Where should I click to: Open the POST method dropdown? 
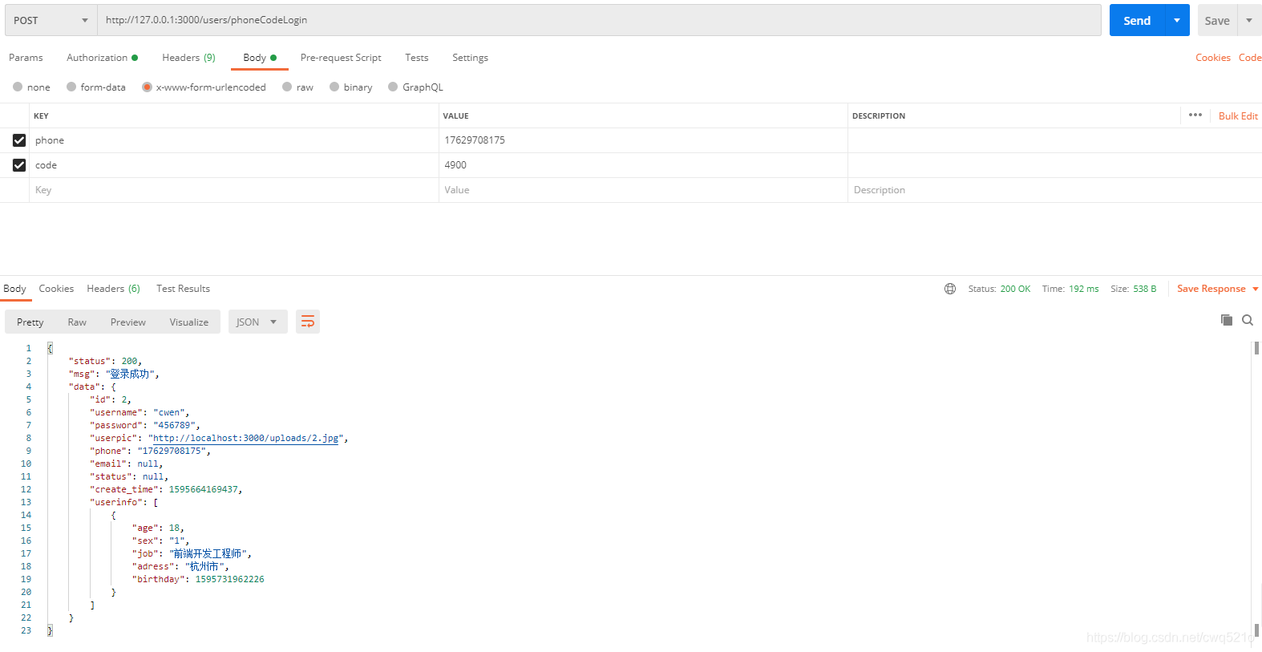(x=51, y=20)
